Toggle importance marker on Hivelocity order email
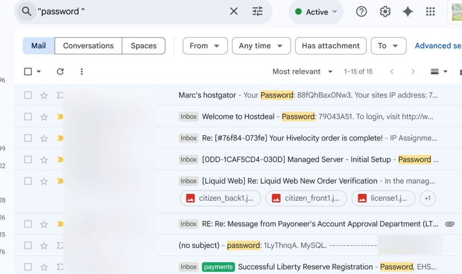462x274 pixels. [60, 138]
